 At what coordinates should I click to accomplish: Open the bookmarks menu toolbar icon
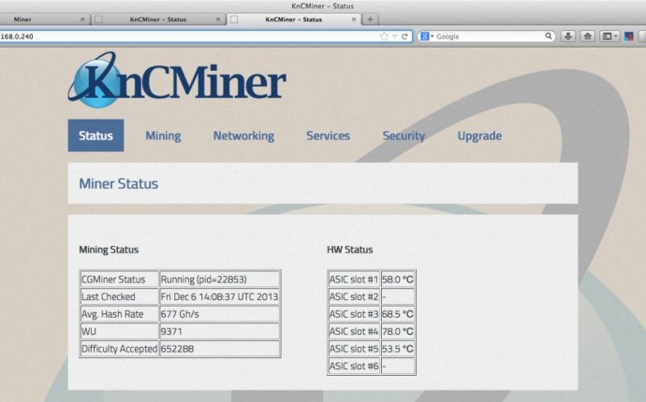pyautogui.click(x=609, y=36)
